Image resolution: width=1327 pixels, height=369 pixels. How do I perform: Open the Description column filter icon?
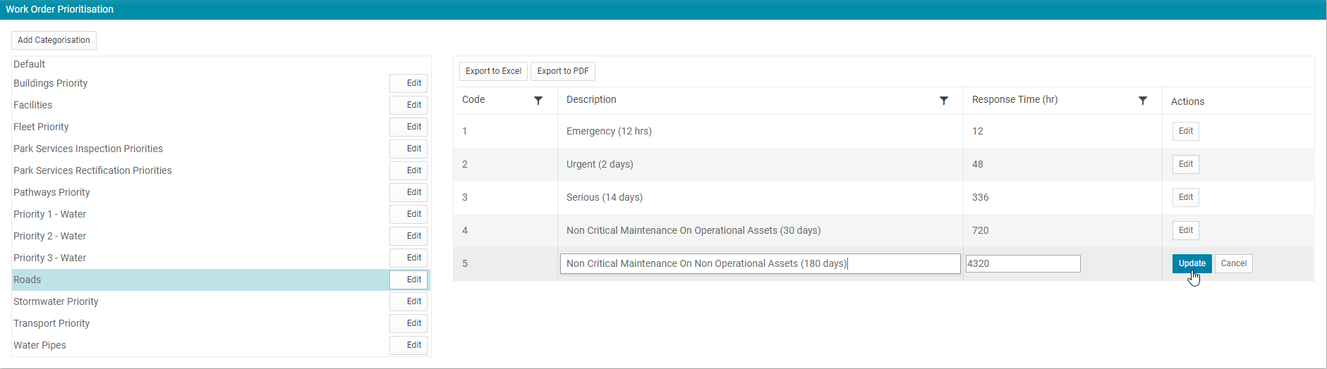[944, 101]
